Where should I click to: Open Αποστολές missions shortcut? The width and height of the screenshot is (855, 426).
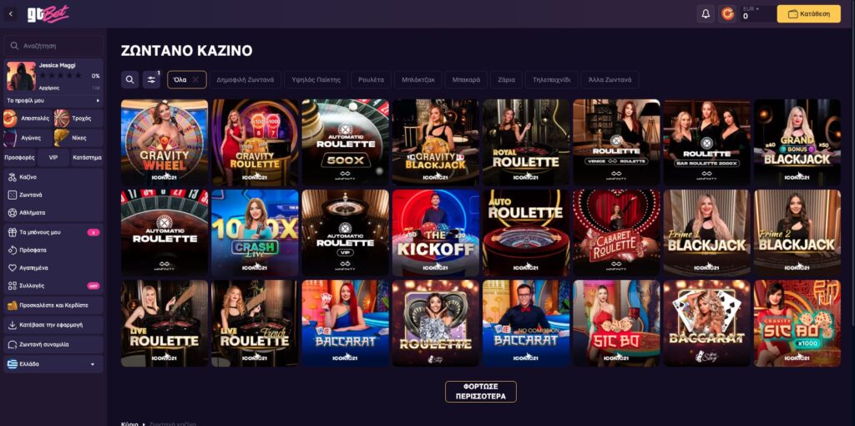tap(28, 119)
